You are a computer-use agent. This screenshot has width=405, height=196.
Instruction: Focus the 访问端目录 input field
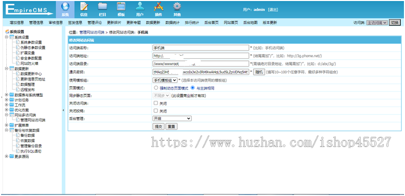[201, 64]
